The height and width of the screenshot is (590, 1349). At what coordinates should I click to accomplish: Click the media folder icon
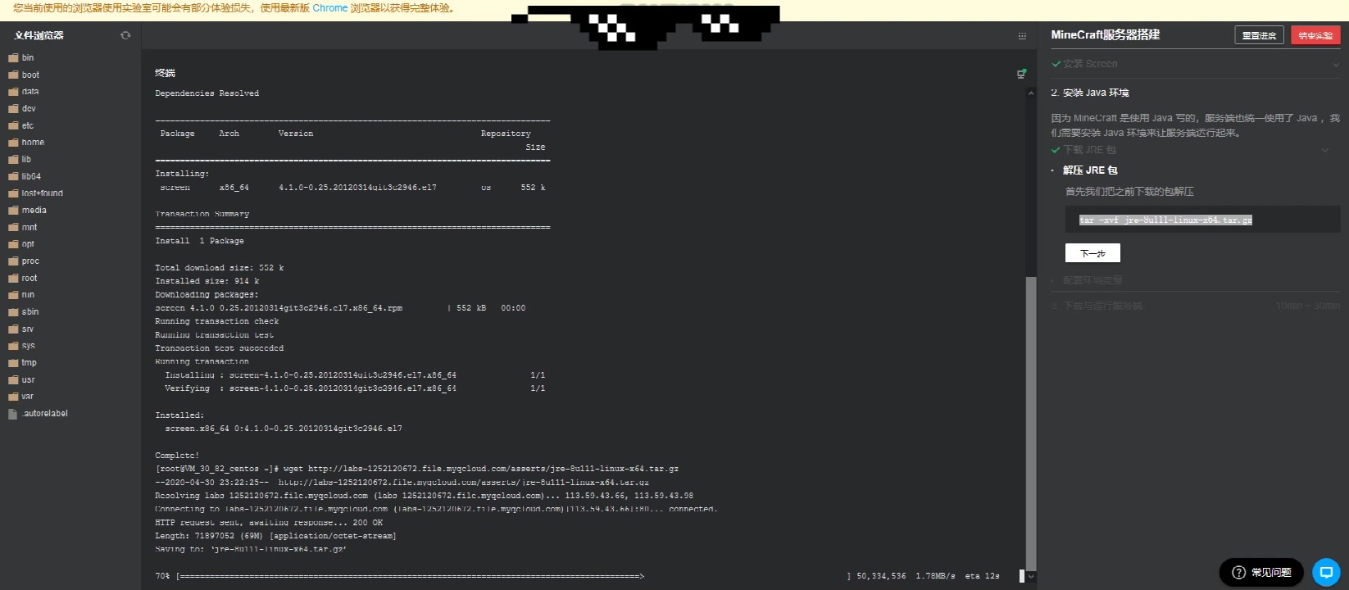(x=13, y=211)
